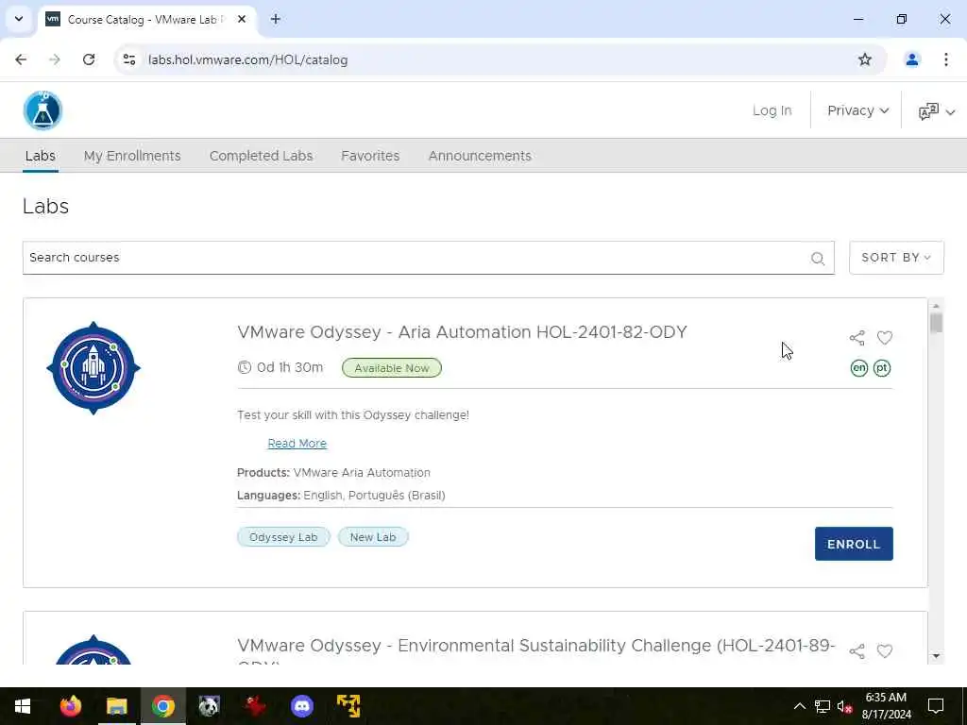Favorite the Aria Automation lab with heart icon
The height and width of the screenshot is (725, 967).
pyautogui.click(x=884, y=338)
